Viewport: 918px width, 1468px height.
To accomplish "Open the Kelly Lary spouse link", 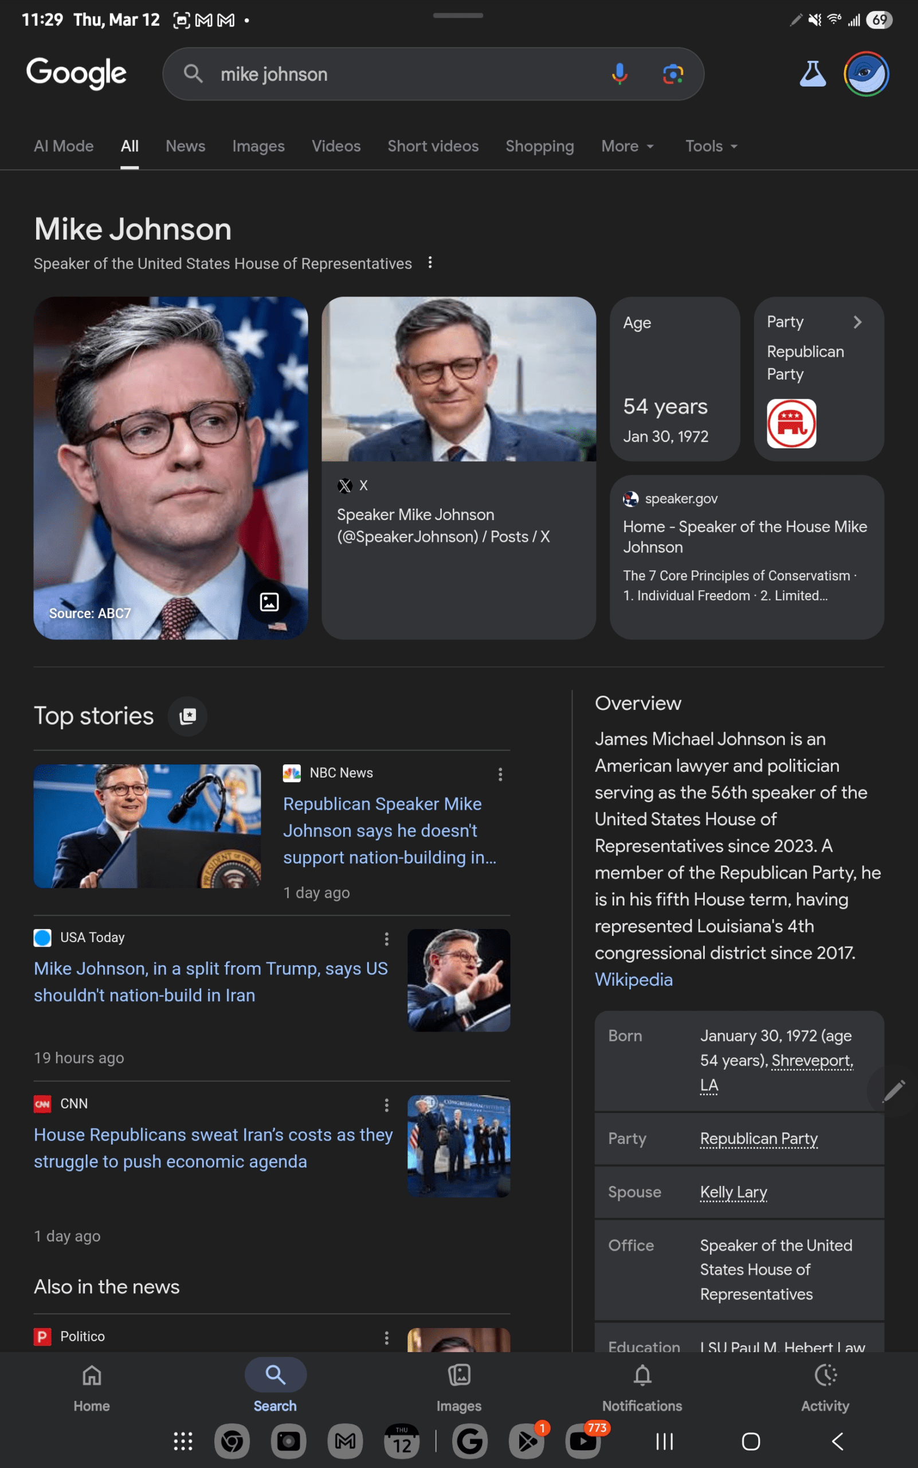I will (733, 1192).
